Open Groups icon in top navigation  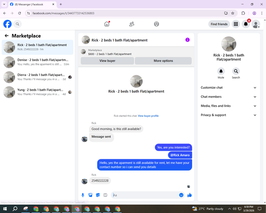pos(156,24)
